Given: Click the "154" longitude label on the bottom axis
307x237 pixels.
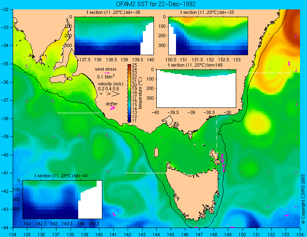Looking at the screenshot, I should coord(300,235).
